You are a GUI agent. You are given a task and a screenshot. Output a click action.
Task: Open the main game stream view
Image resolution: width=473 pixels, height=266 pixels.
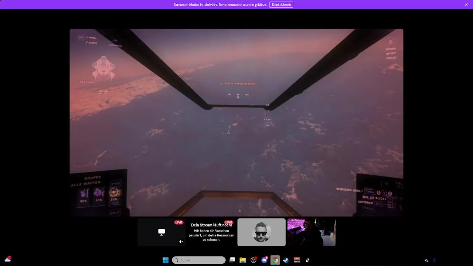[236, 122]
